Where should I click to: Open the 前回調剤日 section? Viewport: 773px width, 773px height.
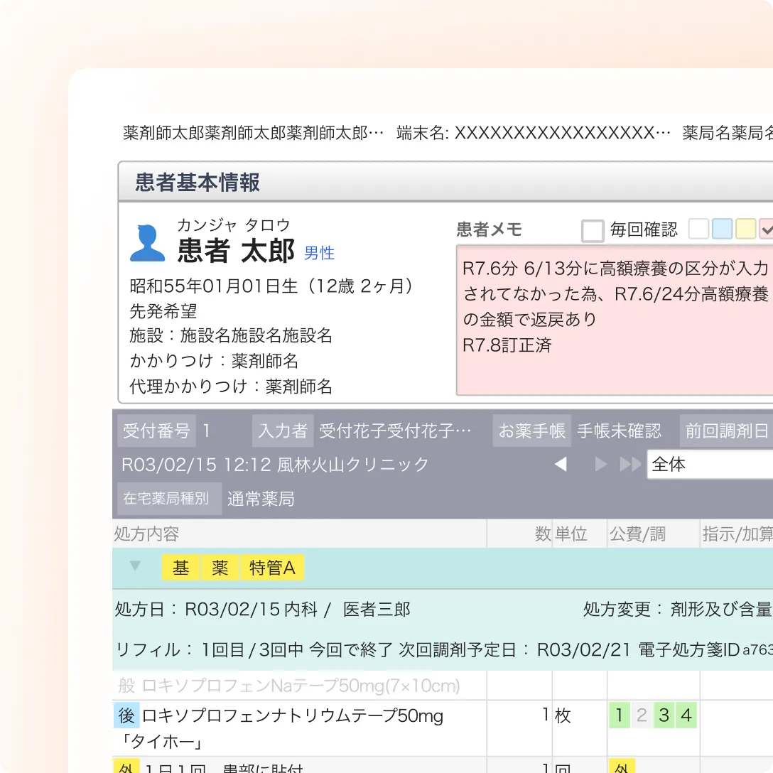pyautogui.click(x=726, y=431)
